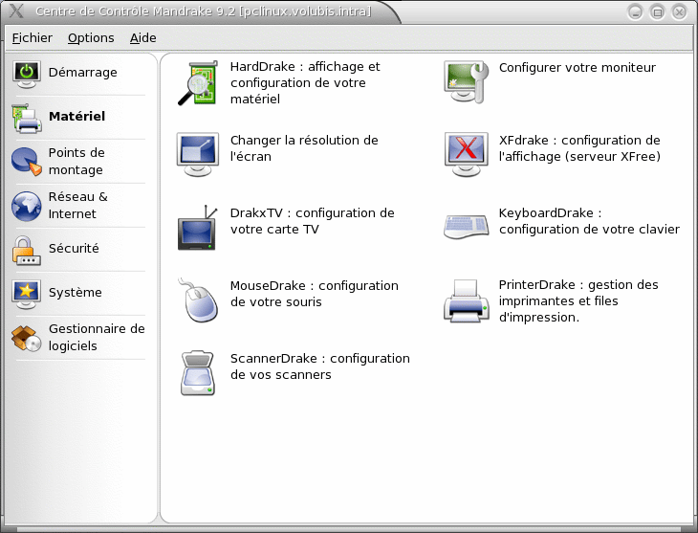Click HardDrake affichage et configuration text
Viewport: 698px width, 533px height.
(305, 83)
